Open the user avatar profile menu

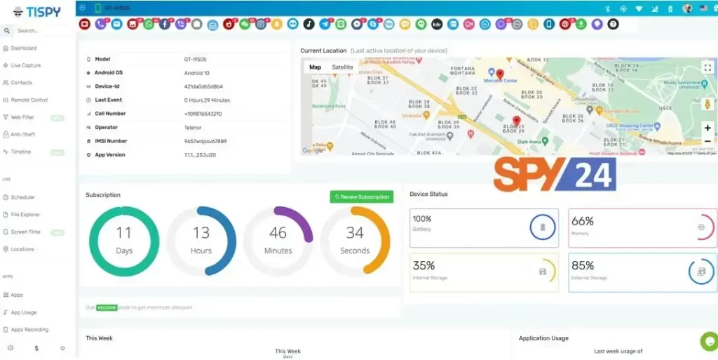click(687, 8)
